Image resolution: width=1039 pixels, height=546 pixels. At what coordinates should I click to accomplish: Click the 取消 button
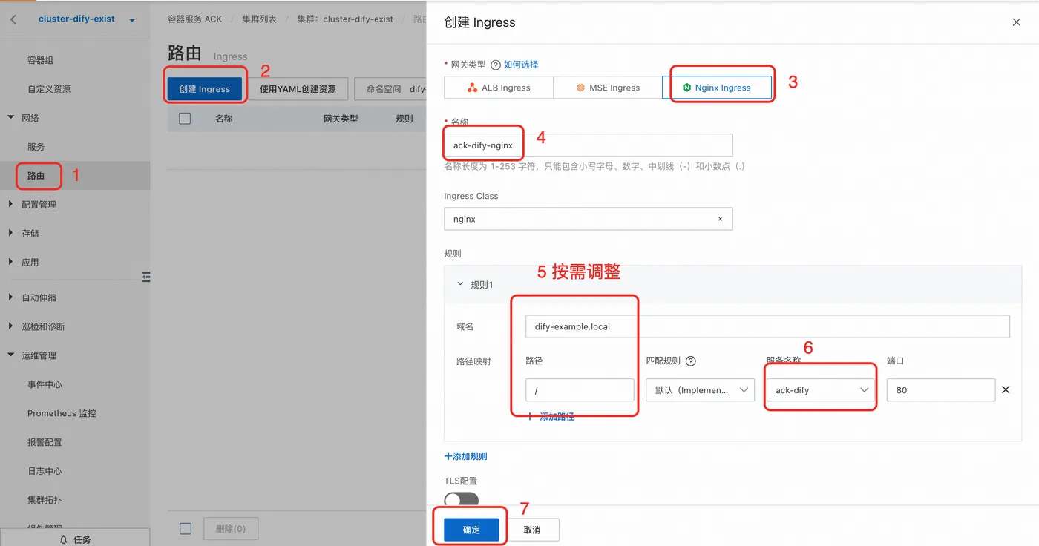pyautogui.click(x=532, y=530)
